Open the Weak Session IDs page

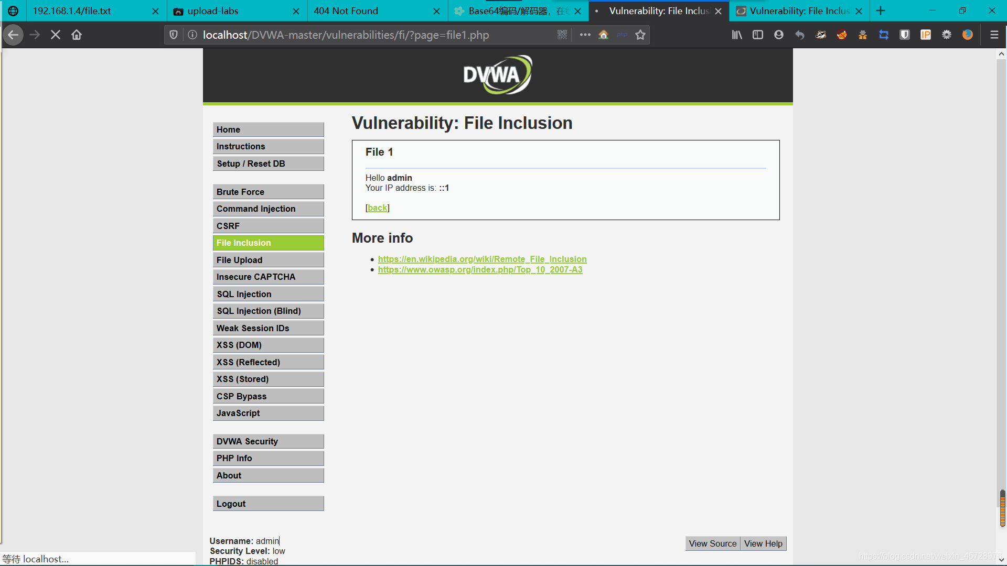coord(268,328)
